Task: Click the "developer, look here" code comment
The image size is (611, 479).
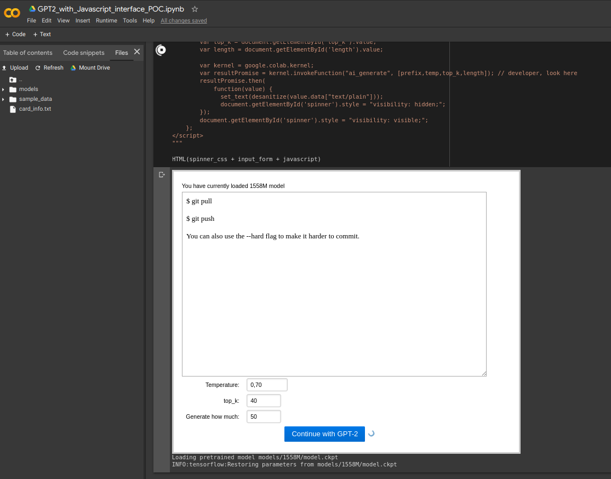Action: pyautogui.click(x=538, y=73)
